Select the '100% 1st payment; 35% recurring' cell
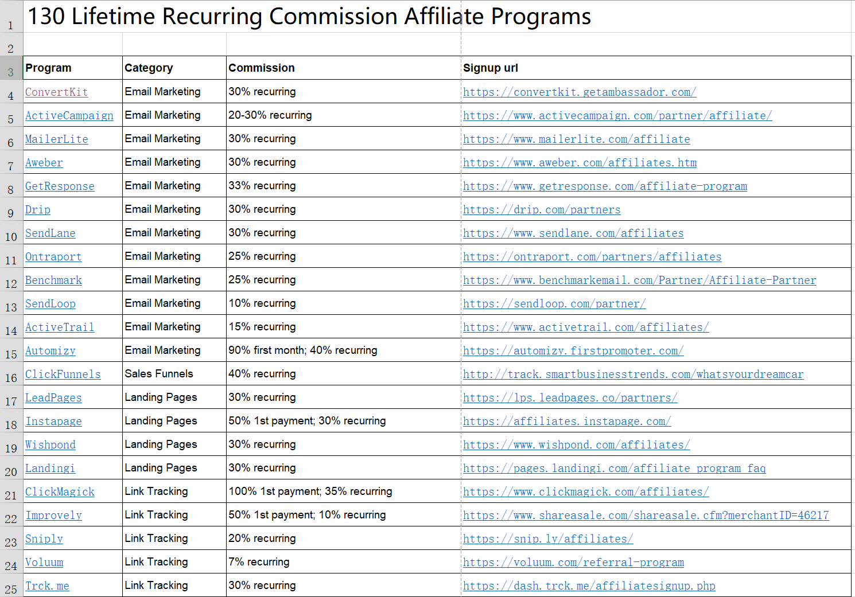The width and height of the screenshot is (855, 597). (x=344, y=491)
